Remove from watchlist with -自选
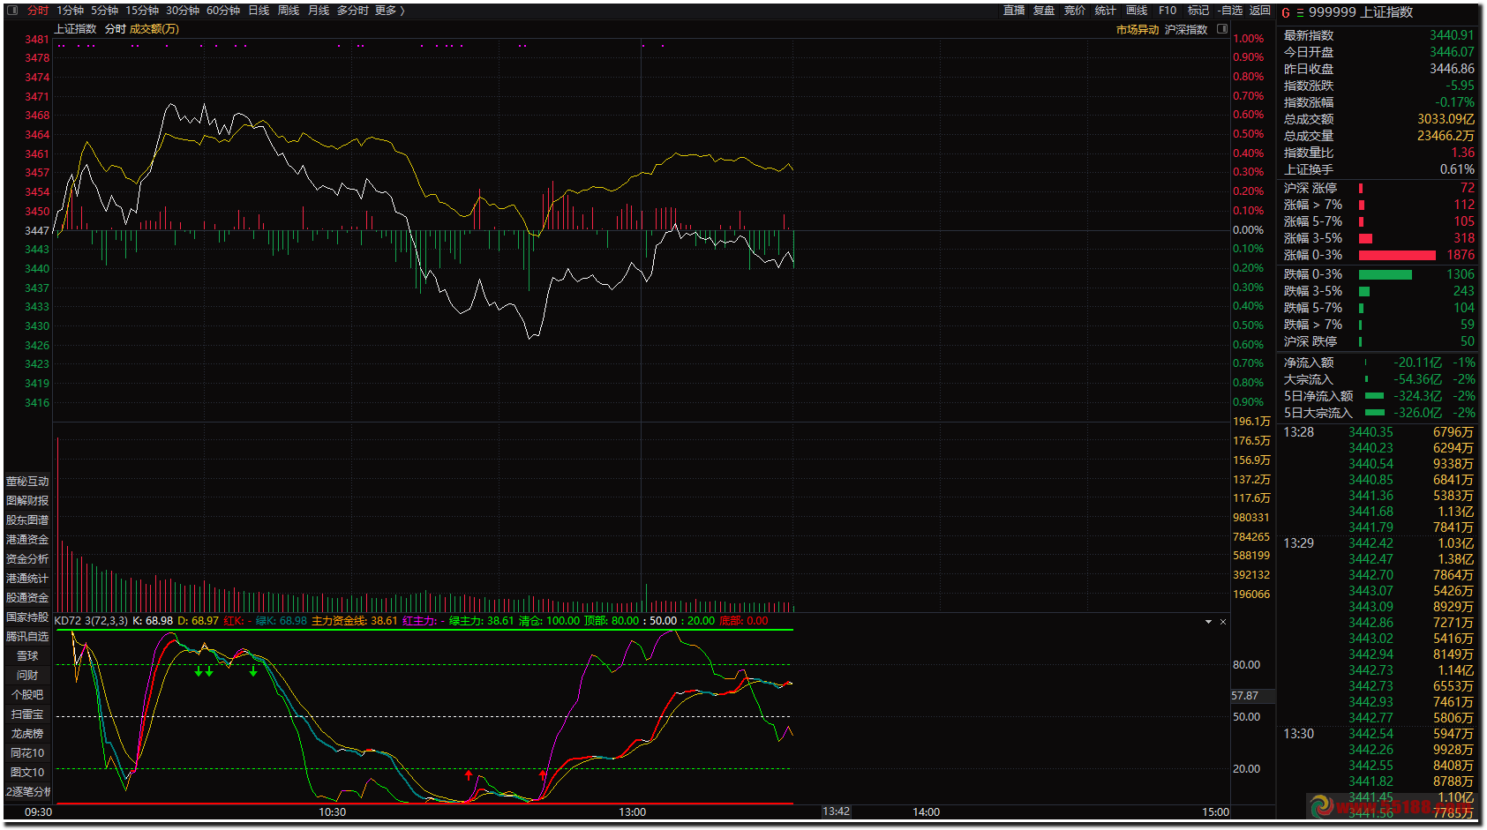 tap(1230, 11)
